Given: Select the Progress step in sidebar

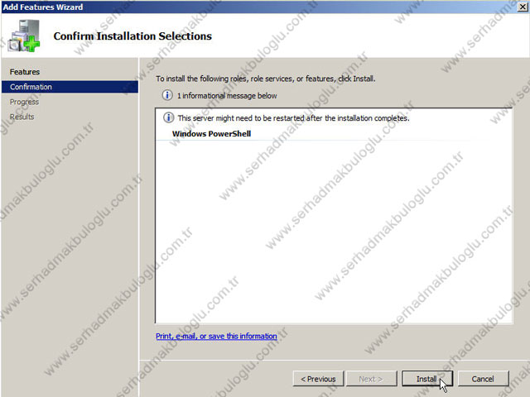Looking at the screenshot, I should (24, 102).
